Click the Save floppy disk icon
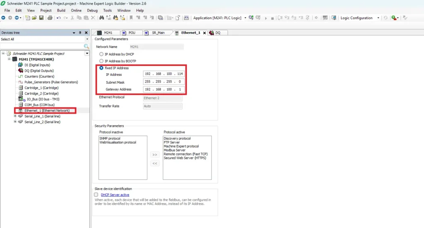Screen dimensions: 424x228 click(x=41, y=18)
